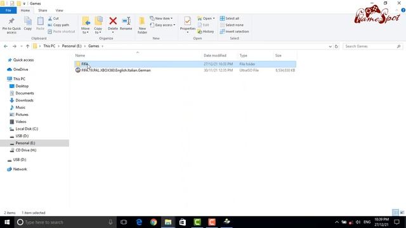Open Downloads in the sidebar

tap(24, 100)
